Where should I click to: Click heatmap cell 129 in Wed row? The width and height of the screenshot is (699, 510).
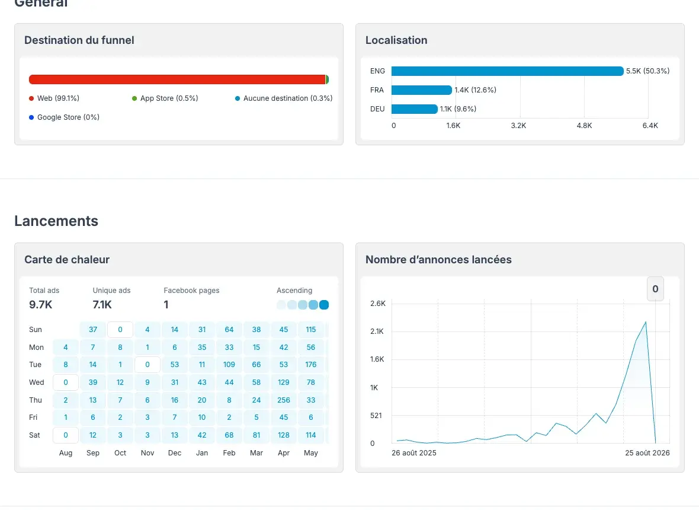click(284, 383)
